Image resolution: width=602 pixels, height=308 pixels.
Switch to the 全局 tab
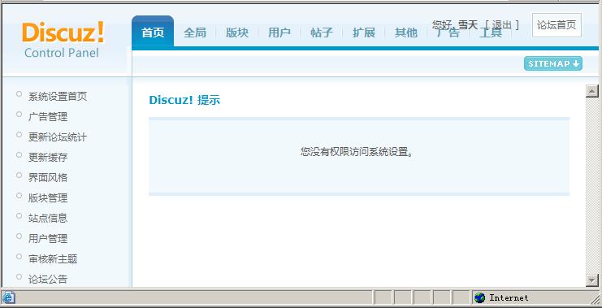tap(195, 33)
